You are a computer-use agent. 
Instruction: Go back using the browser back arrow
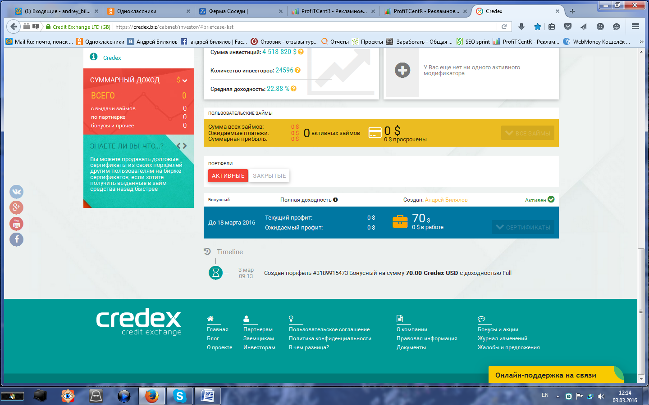14,27
